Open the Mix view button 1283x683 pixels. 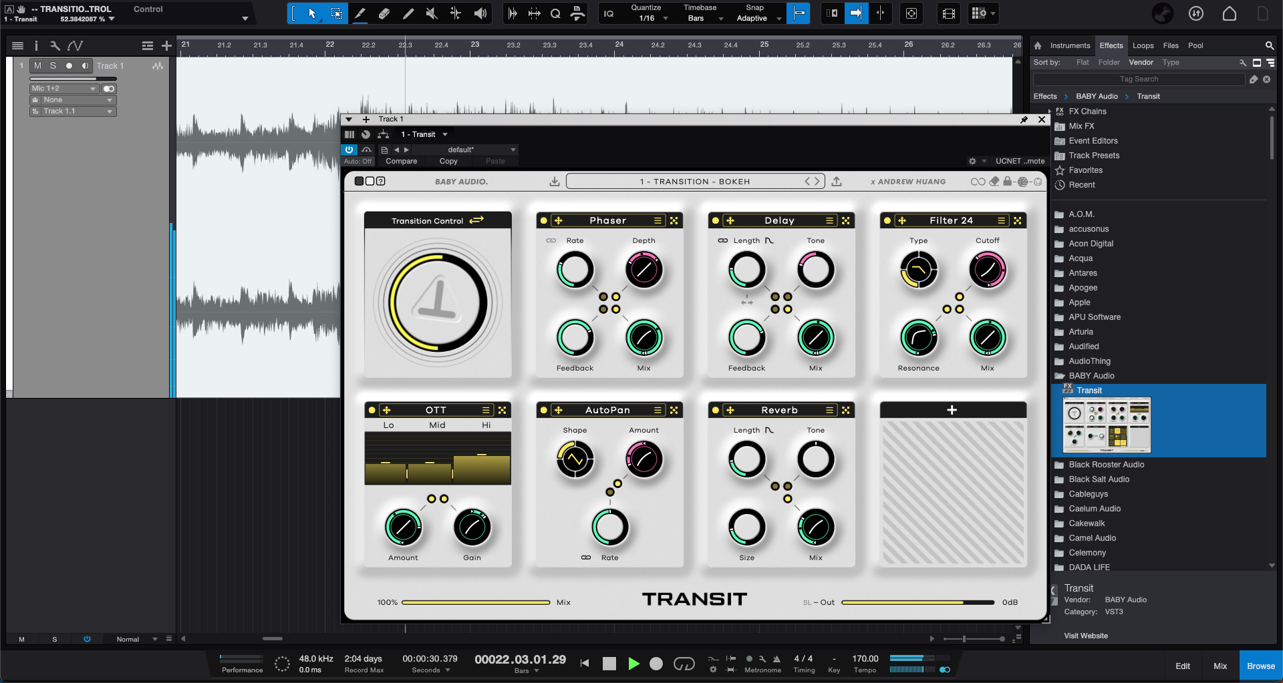pos(1220,666)
